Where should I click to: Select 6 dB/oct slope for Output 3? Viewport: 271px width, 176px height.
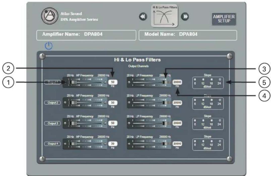pos(195,120)
